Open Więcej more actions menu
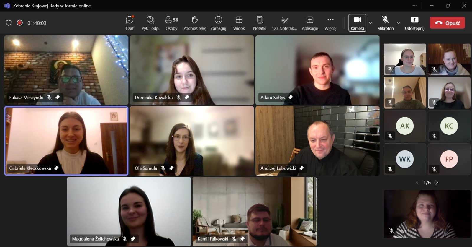 tap(330, 23)
